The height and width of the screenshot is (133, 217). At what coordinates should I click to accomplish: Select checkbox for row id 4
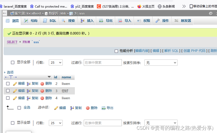tap(8, 98)
